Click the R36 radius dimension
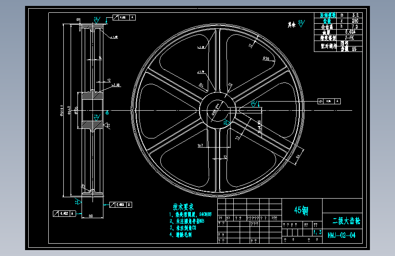Viewport: 395px width, 256px height. pyautogui.click(x=266, y=58)
